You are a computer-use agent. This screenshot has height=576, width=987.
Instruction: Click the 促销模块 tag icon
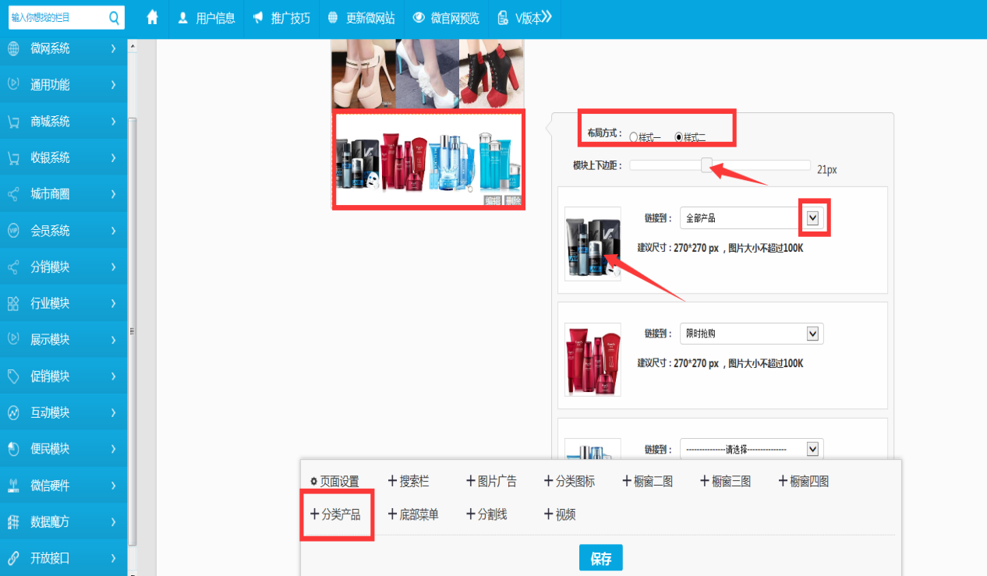coord(13,376)
